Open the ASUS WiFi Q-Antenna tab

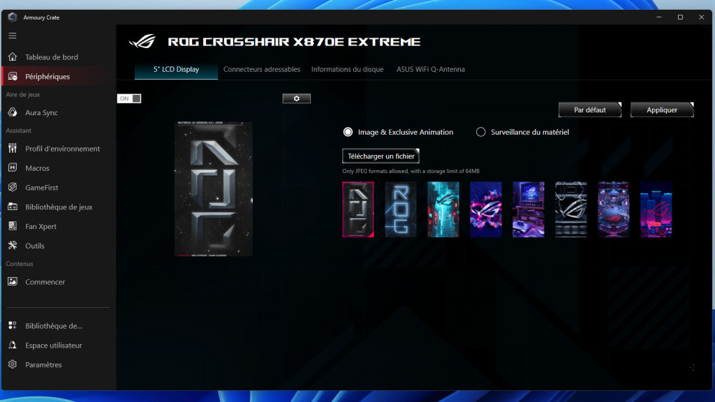[430, 69]
